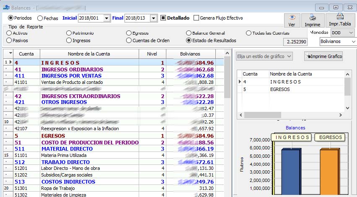Click the Imprime printer icon button
Viewport: 357px width, 197px height.
coord(313,20)
